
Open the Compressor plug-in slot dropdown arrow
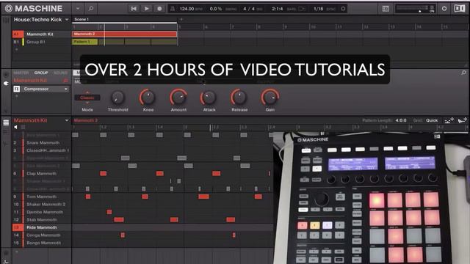pyautogui.click(x=65, y=89)
